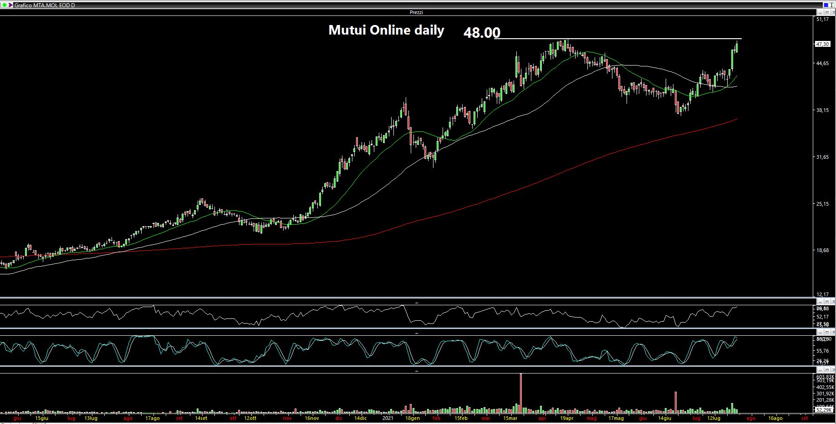Close the volume panel
The image size is (836, 424).
tap(833, 371)
